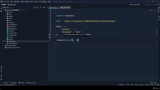Expand the data folder
160x90 pixels.
(5, 14)
